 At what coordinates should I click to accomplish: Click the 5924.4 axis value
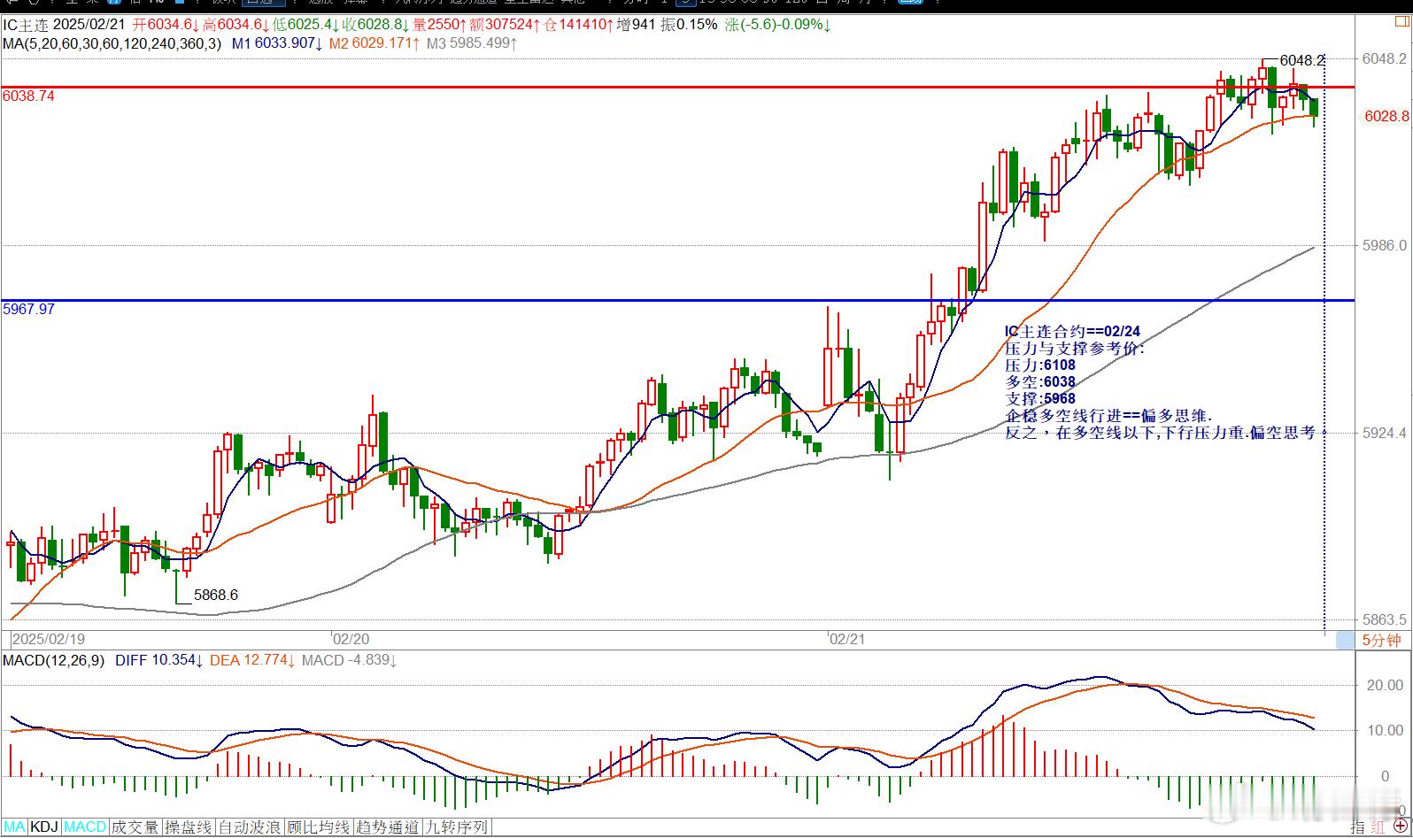pos(1384,433)
